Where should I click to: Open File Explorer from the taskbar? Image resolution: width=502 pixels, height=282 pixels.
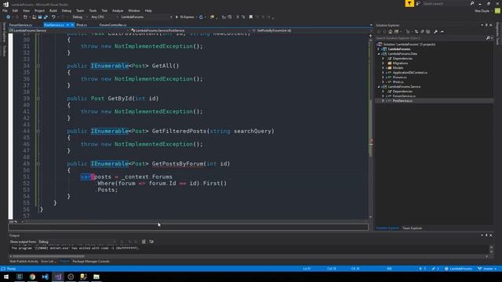click(x=96, y=277)
